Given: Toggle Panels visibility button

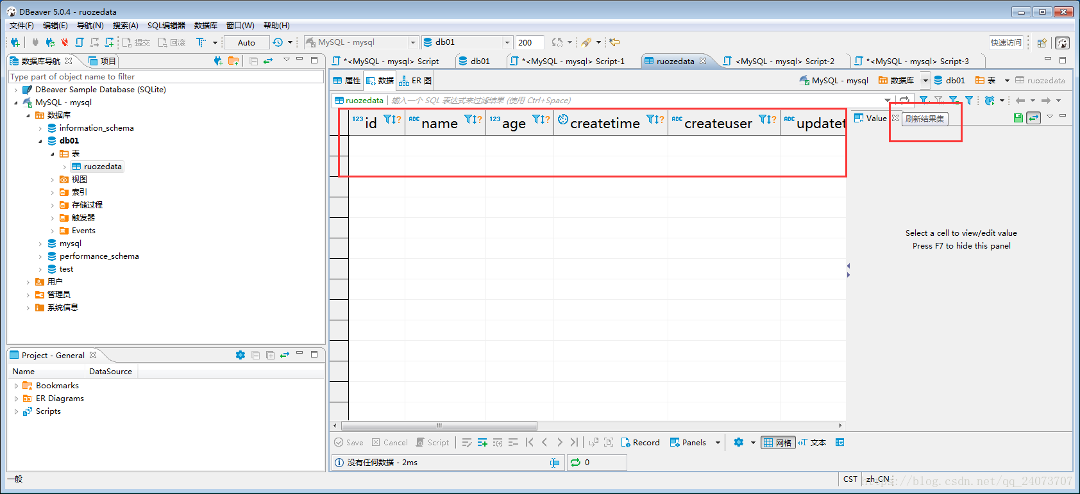Looking at the screenshot, I should tap(688, 443).
